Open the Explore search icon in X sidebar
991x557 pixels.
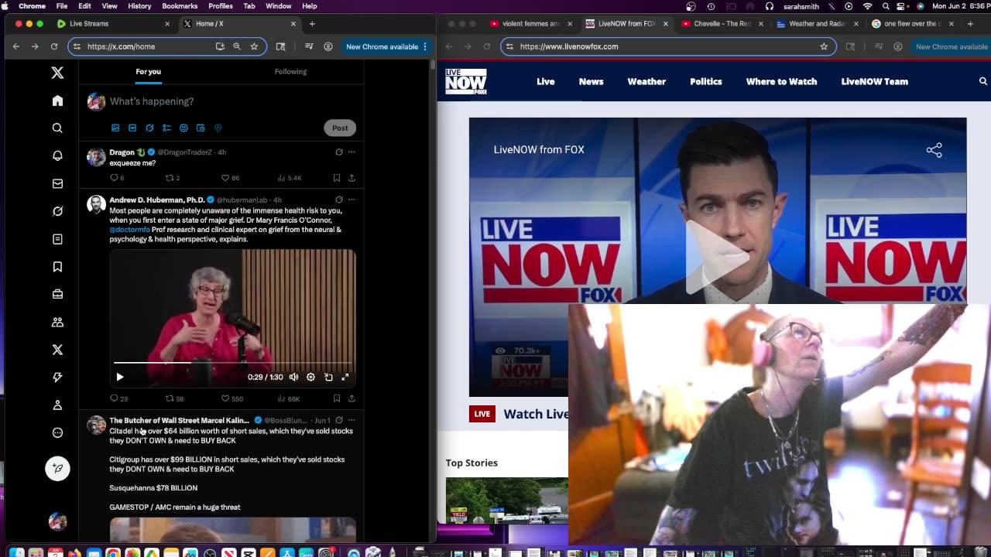tap(57, 128)
